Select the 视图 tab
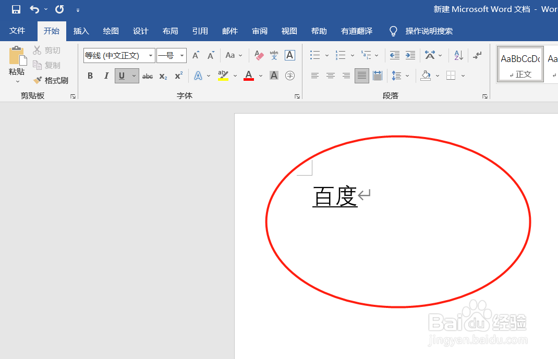 point(289,31)
